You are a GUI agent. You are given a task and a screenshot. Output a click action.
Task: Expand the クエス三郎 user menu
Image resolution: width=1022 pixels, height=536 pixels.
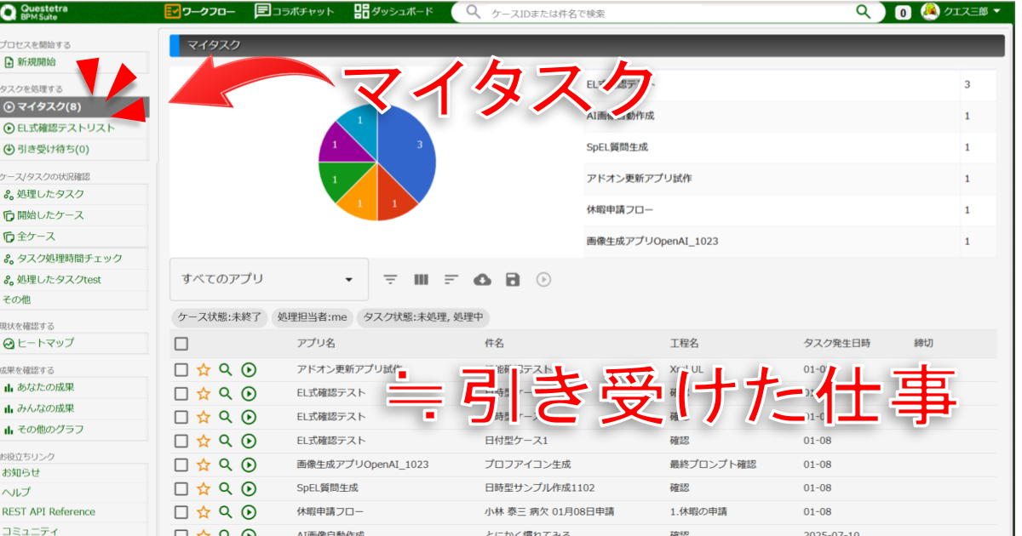coord(972,12)
